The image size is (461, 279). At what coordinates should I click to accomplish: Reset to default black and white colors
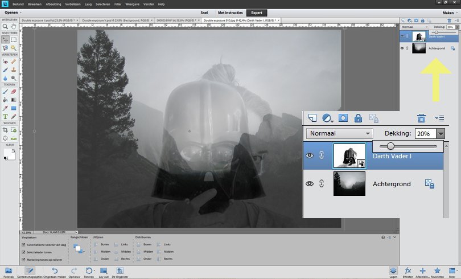click(x=5, y=158)
